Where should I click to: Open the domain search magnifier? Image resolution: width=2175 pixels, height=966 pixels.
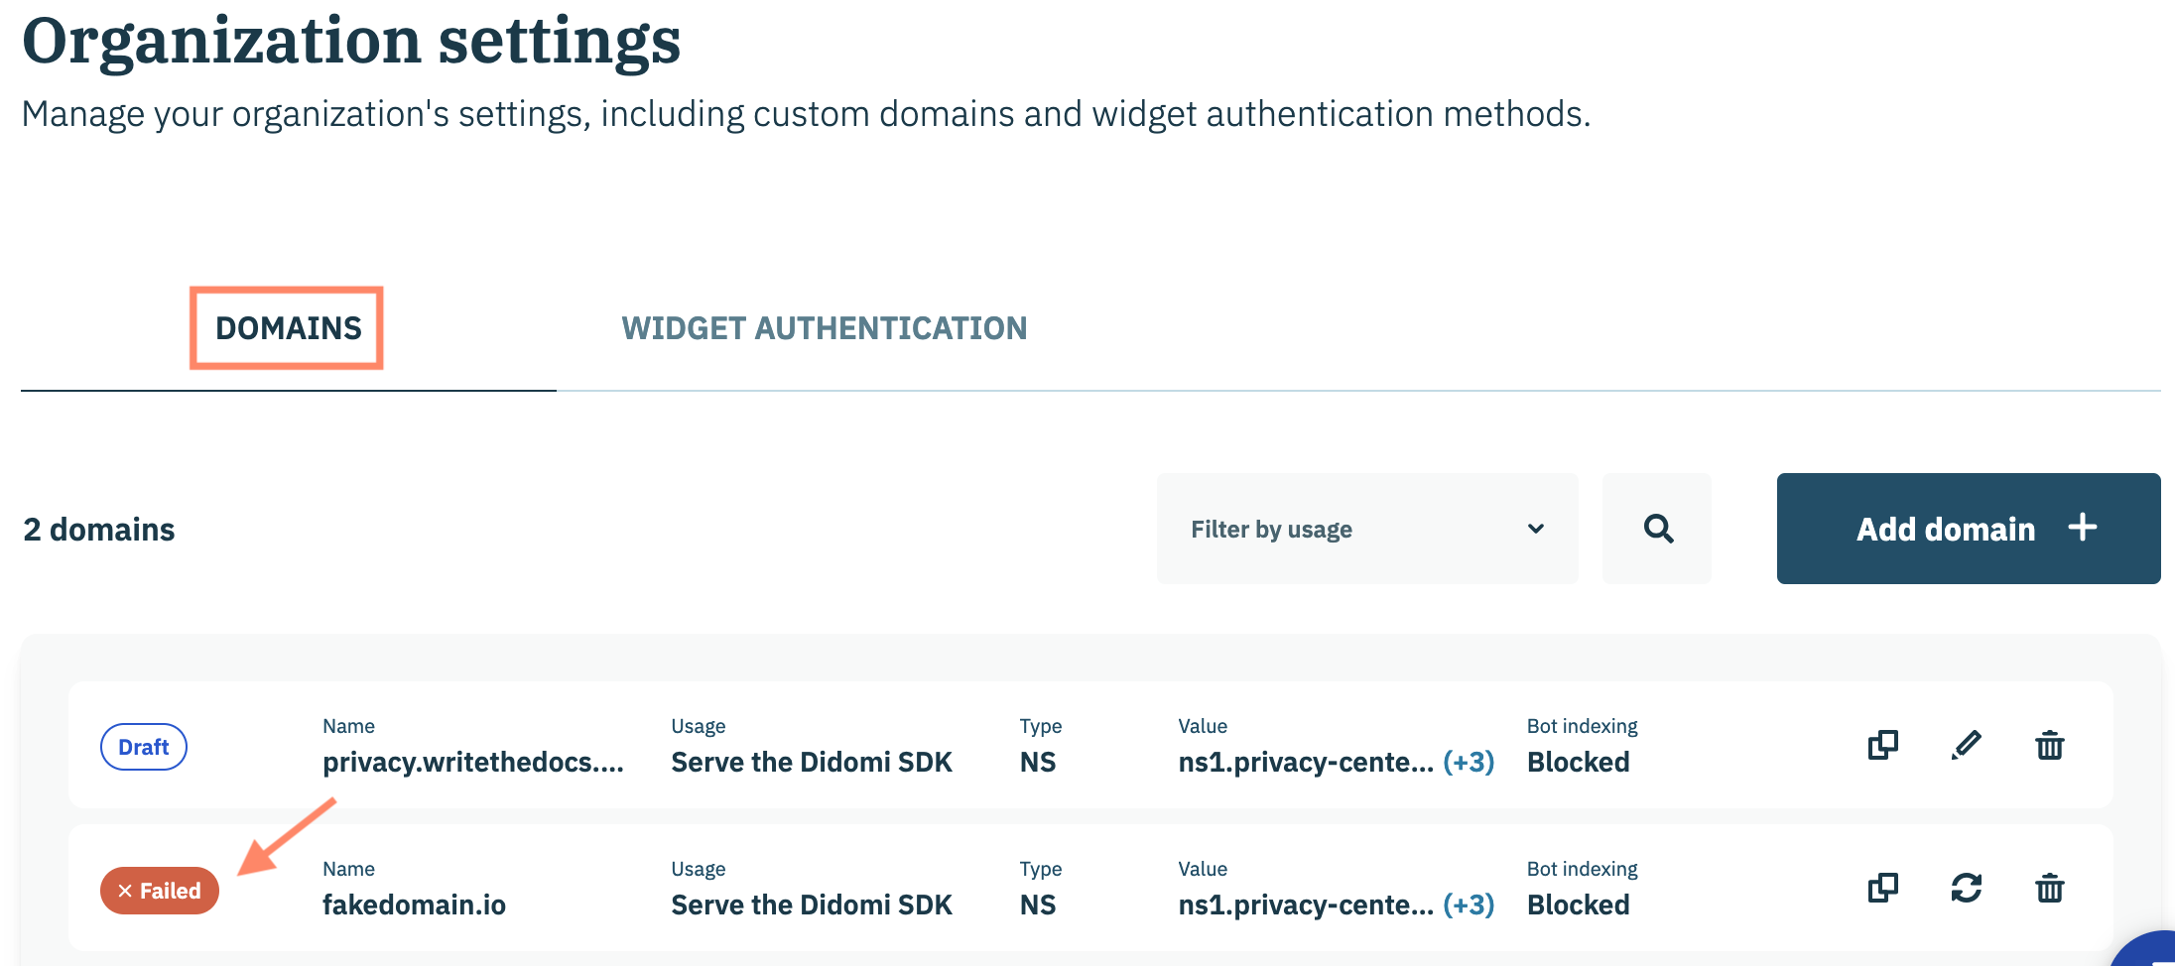tap(1657, 529)
